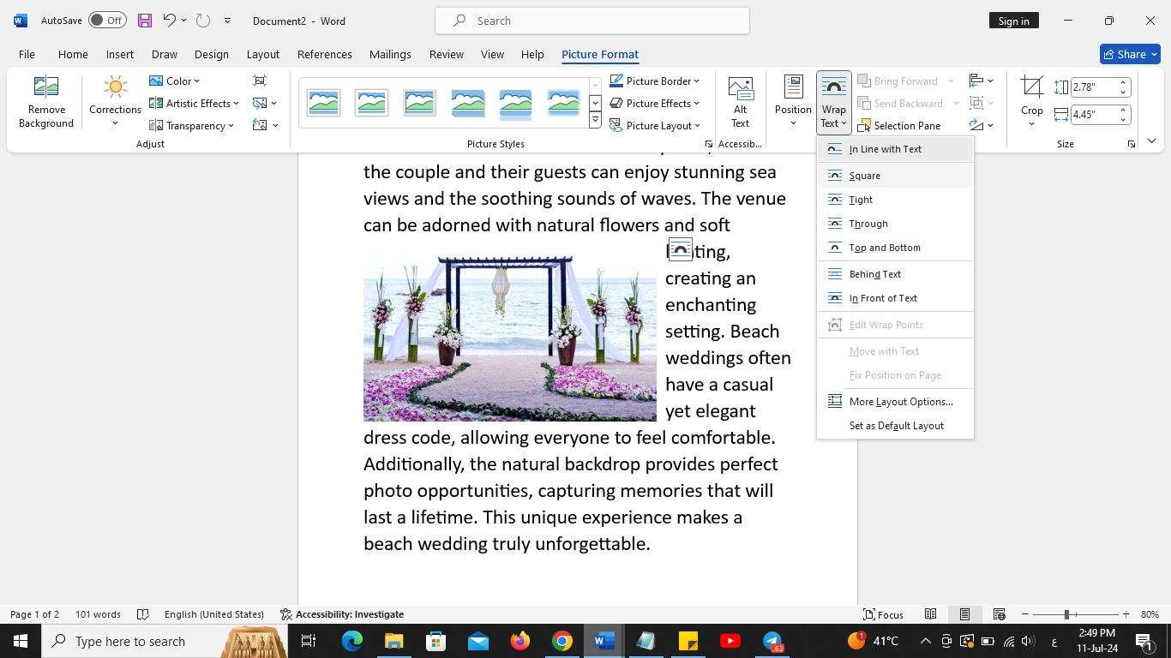
Task: Switch to the Insert tab
Action: (x=120, y=54)
